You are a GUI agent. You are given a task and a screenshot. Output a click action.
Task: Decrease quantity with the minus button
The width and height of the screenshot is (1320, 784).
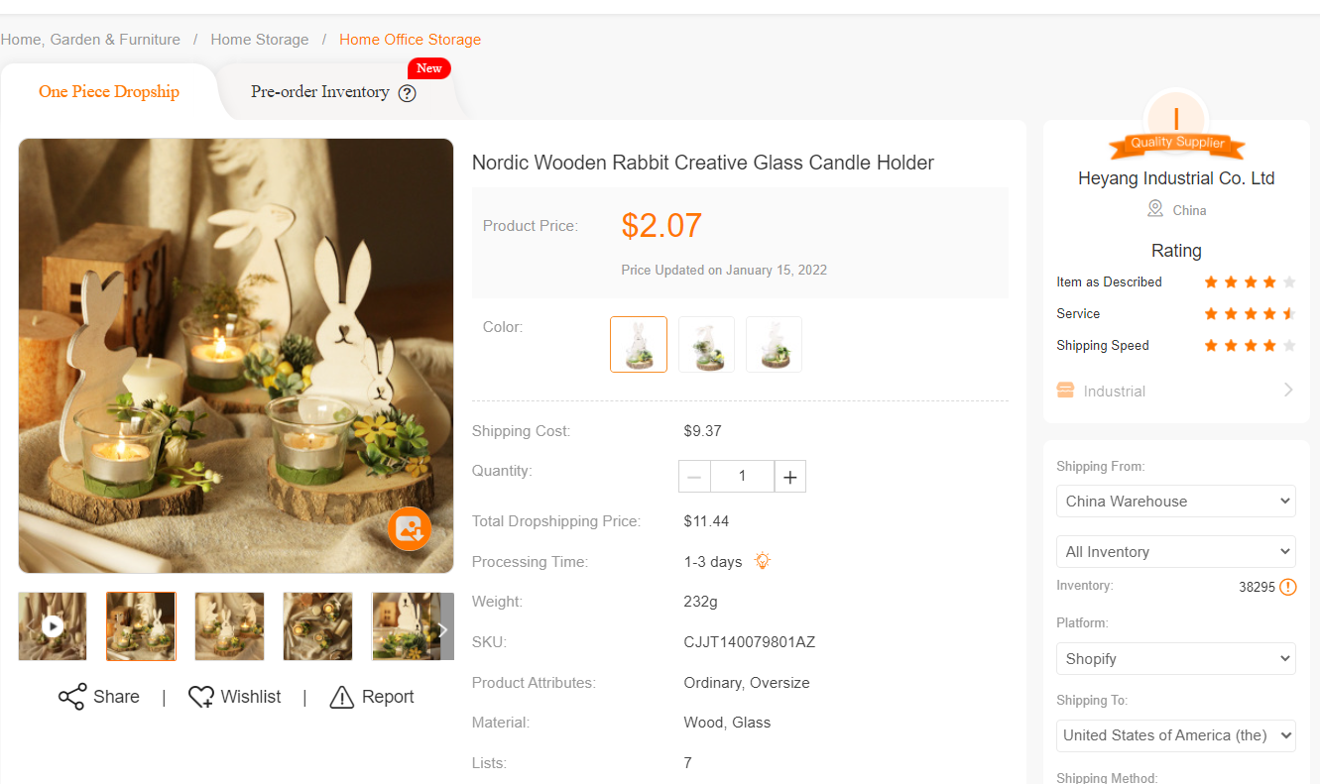pos(694,477)
